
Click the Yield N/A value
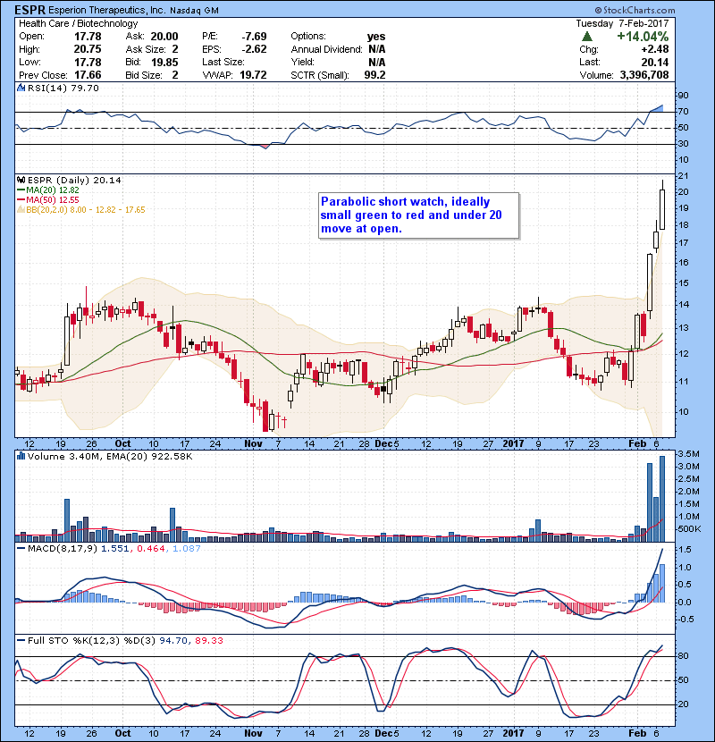(x=376, y=63)
